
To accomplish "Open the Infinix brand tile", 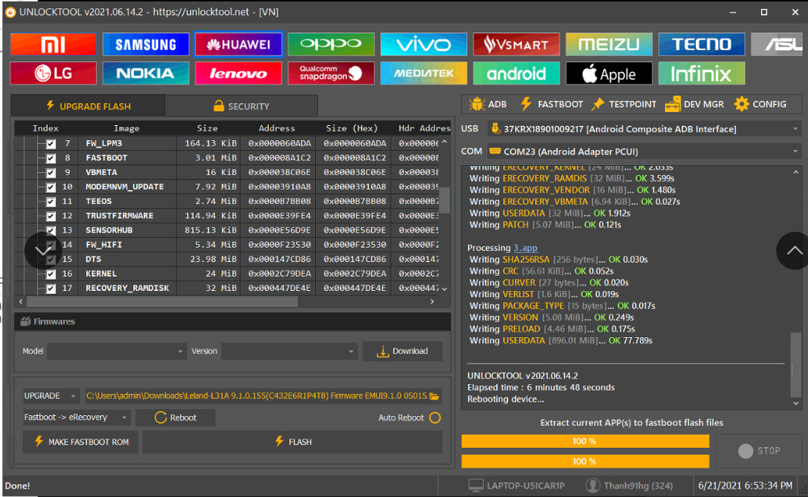I will pyautogui.click(x=702, y=73).
